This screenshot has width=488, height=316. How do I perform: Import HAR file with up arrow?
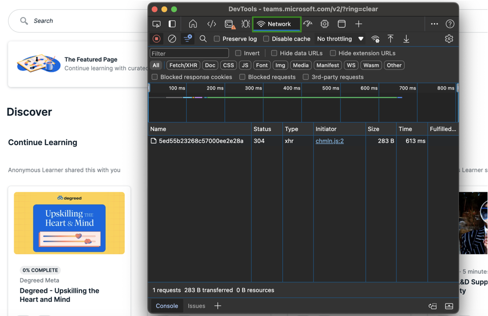(391, 38)
